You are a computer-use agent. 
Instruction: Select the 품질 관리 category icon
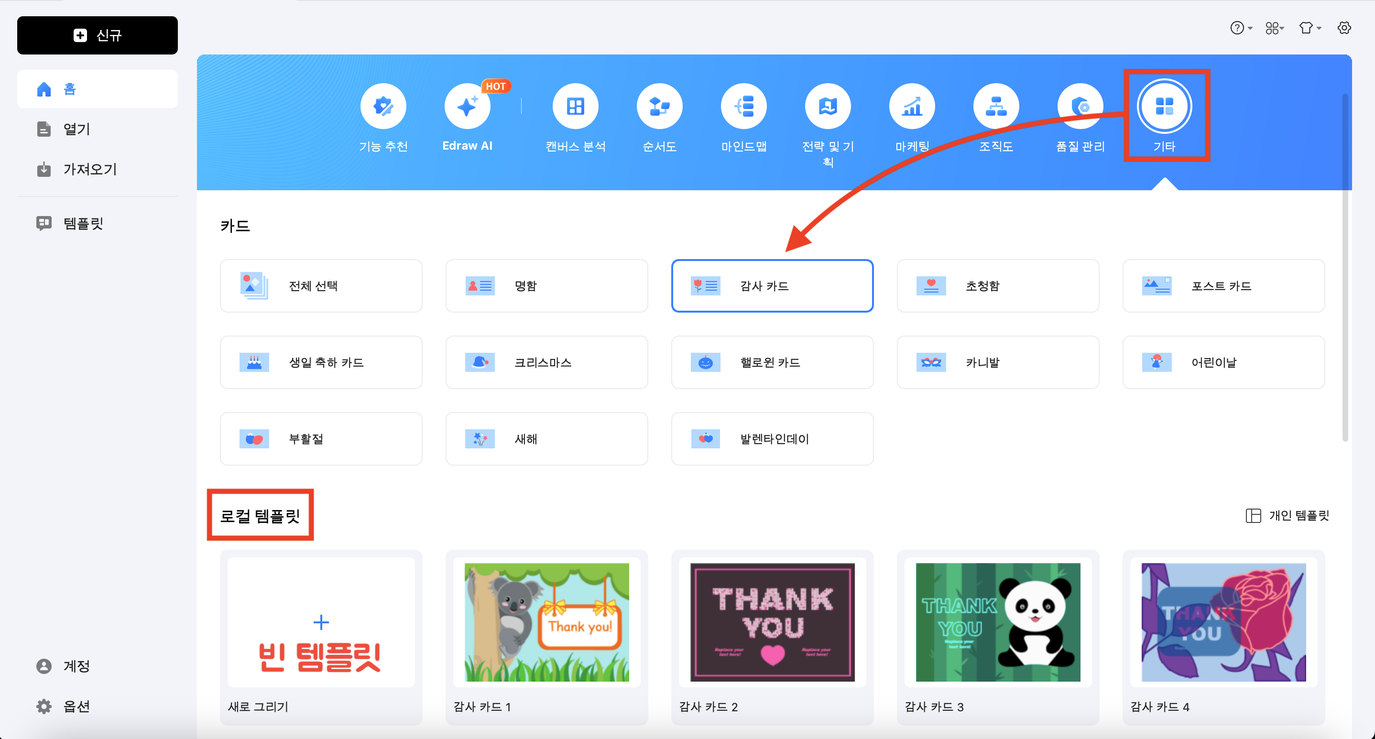[x=1080, y=106]
